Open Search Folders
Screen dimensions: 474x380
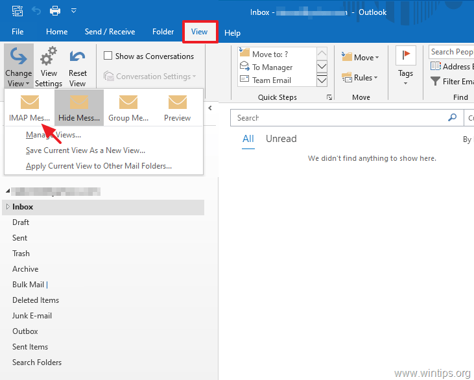pyautogui.click(x=37, y=362)
